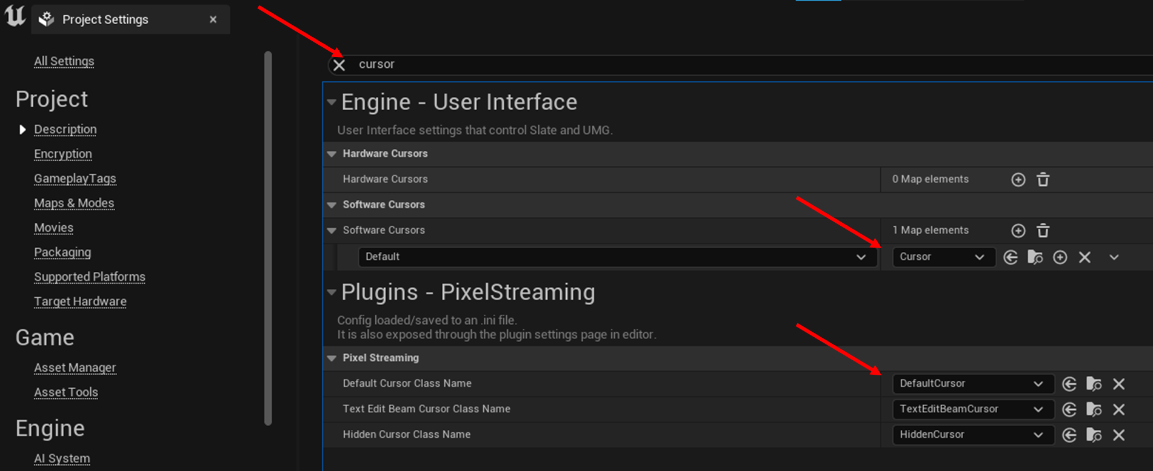Use selected asset for Hidden Cursor Class Name
Image resolution: width=1153 pixels, height=471 pixels.
tap(1069, 435)
